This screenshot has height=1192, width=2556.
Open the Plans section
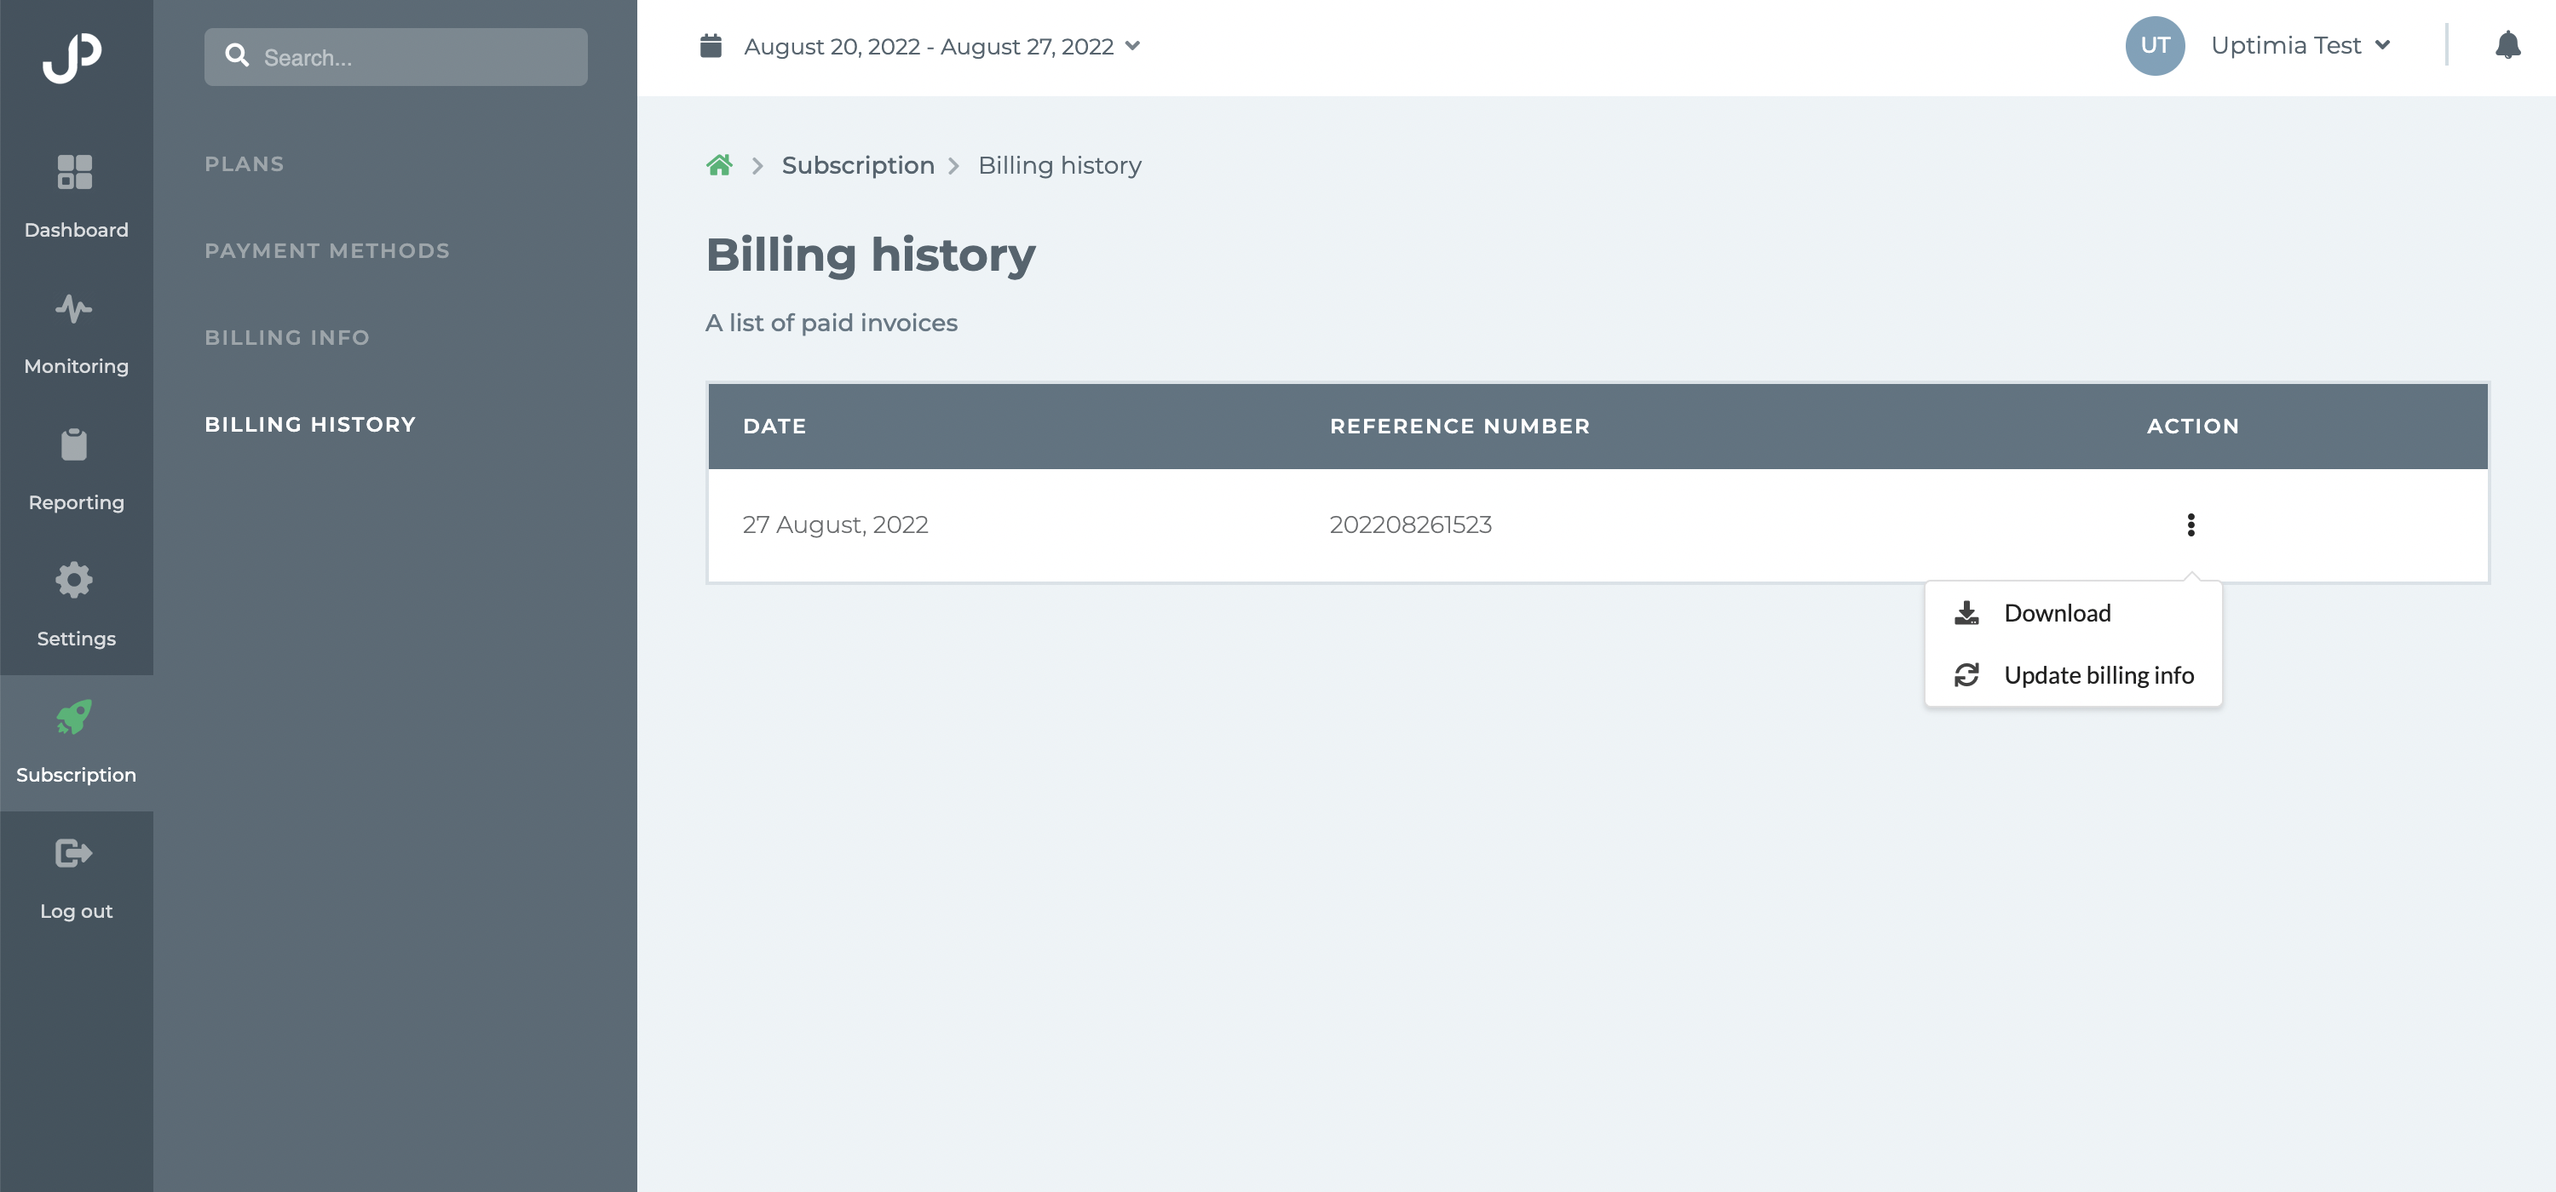coord(244,164)
